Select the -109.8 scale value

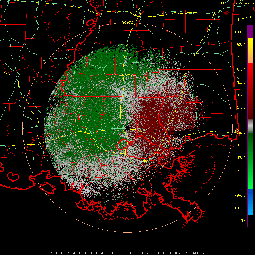pos(239,208)
